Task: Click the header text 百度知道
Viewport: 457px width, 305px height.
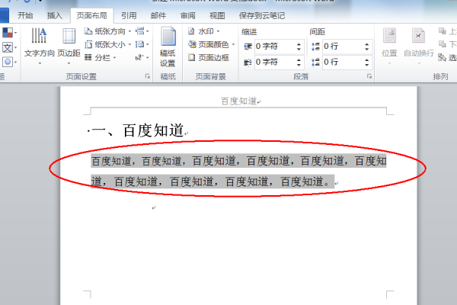Action: coord(239,101)
